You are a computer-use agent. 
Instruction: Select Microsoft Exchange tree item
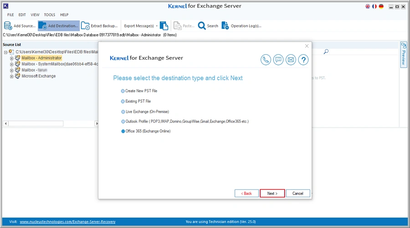tap(39, 76)
